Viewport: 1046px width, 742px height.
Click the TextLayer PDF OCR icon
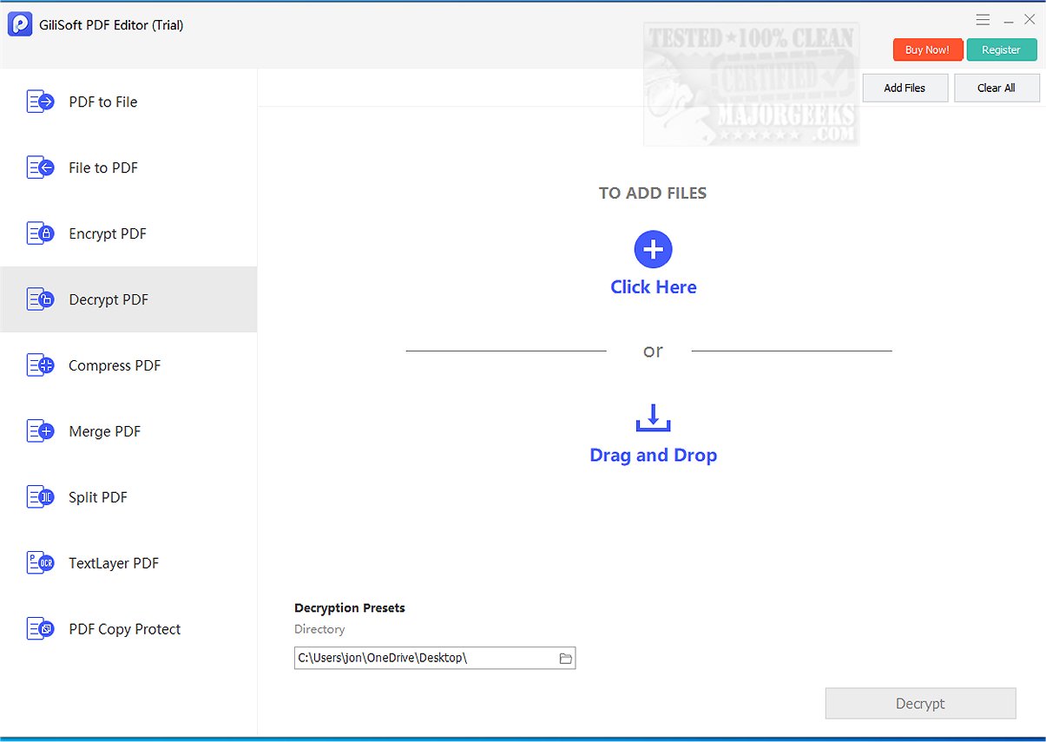41,563
